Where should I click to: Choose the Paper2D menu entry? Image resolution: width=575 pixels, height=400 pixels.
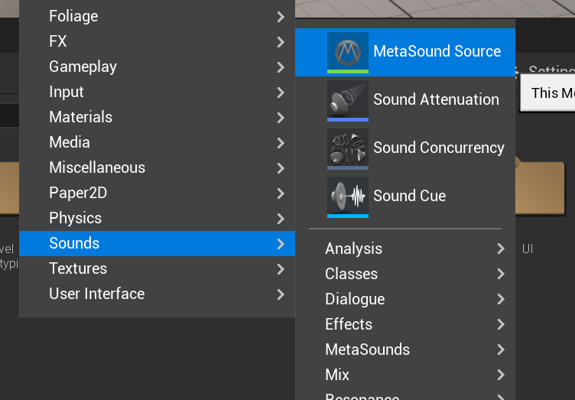tap(78, 193)
